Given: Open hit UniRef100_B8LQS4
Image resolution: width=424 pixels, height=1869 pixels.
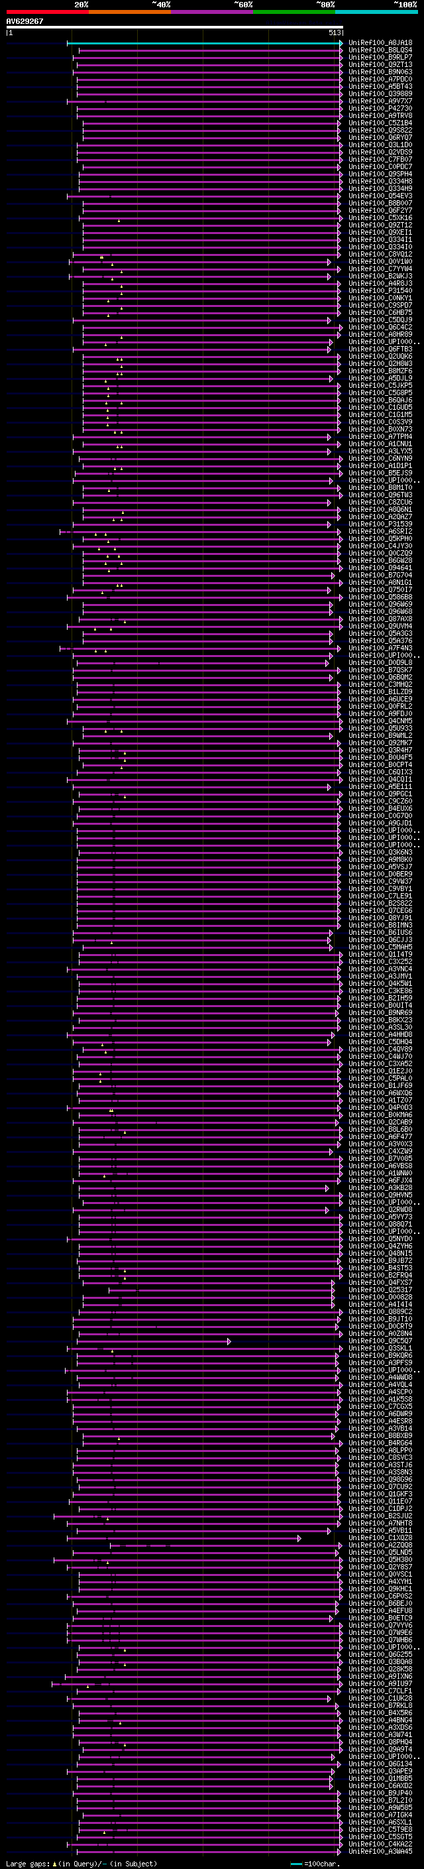Looking at the screenshot, I should click(x=380, y=50).
